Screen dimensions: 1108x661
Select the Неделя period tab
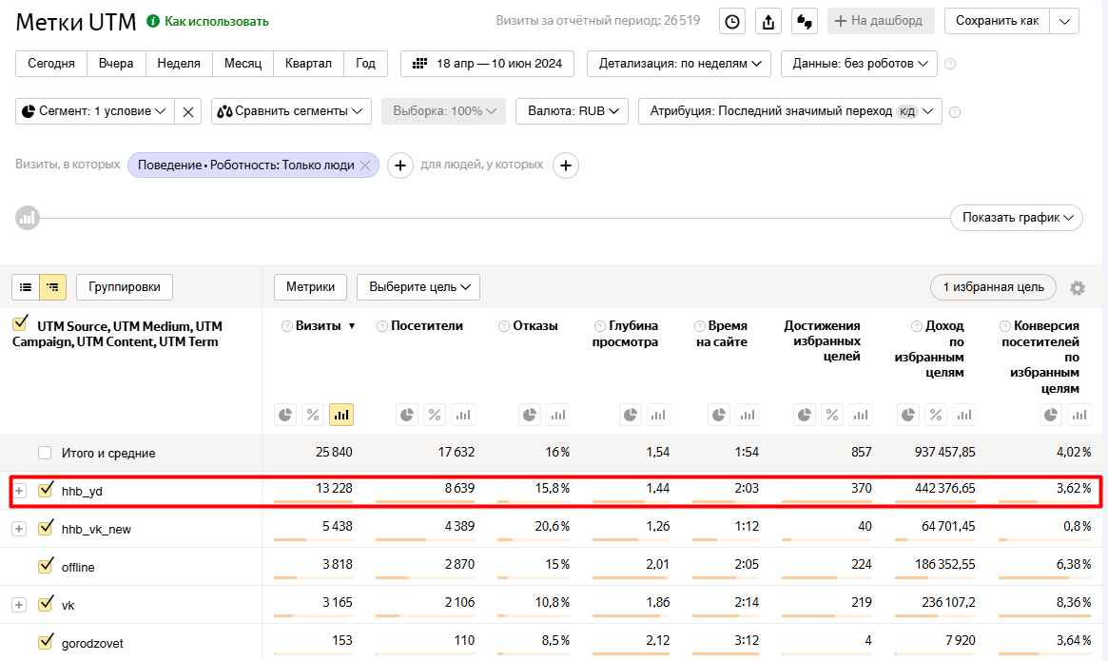[x=179, y=64]
